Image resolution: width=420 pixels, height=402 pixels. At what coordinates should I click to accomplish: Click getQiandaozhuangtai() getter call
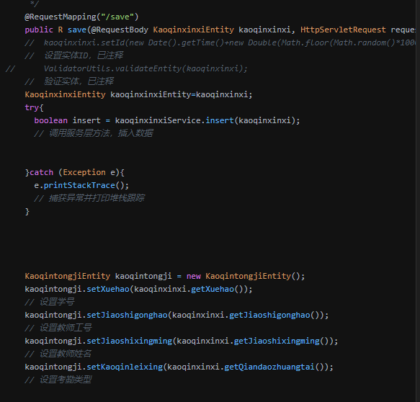(x=274, y=367)
